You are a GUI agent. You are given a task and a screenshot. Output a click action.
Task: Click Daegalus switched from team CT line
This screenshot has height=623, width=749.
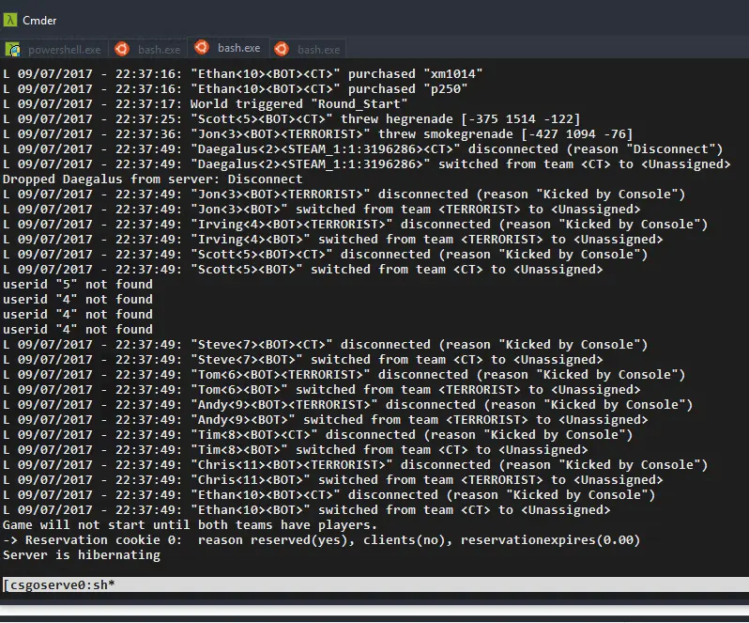pyautogui.click(x=366, y=164)
